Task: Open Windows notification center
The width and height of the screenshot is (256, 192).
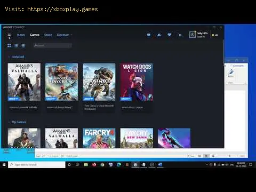Action: pos(251,165)
